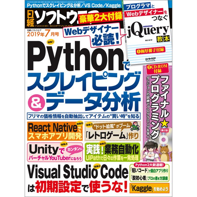This screenshot has width=197, height=197.
Task: Click the ダンジョンの試練 vertical text
Action: pos(148,109)
